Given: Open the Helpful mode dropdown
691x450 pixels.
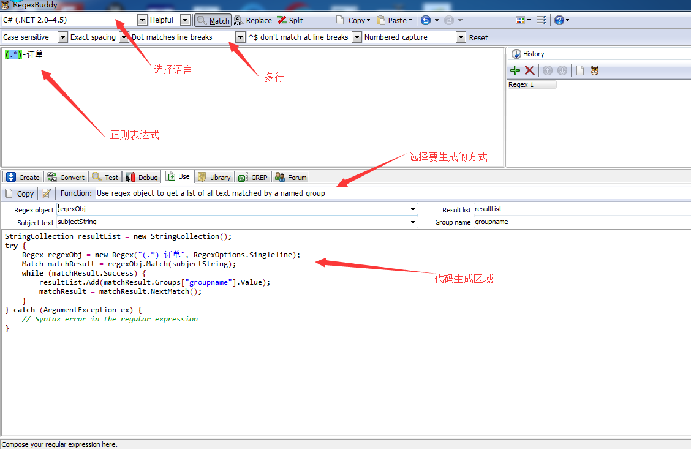Looking at the screenshot, I should pos(186,20).
